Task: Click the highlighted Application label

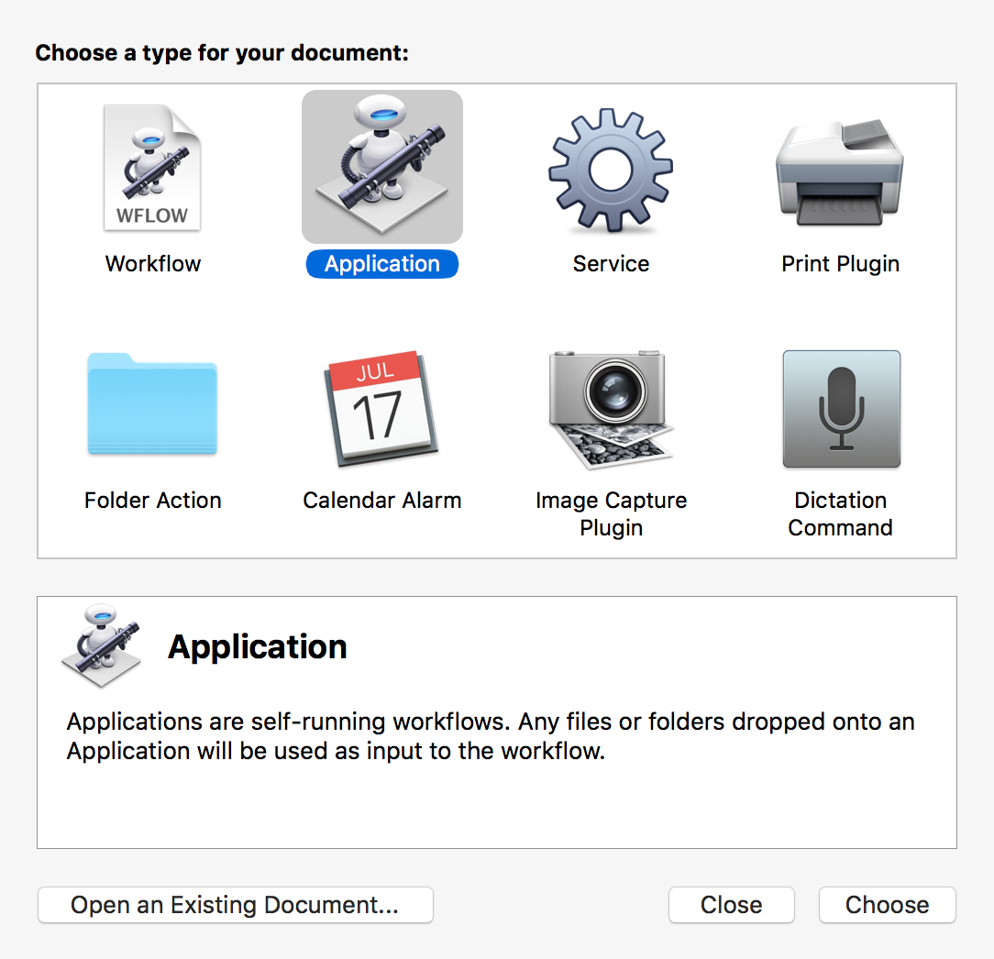Action: [x=382, y=264]
